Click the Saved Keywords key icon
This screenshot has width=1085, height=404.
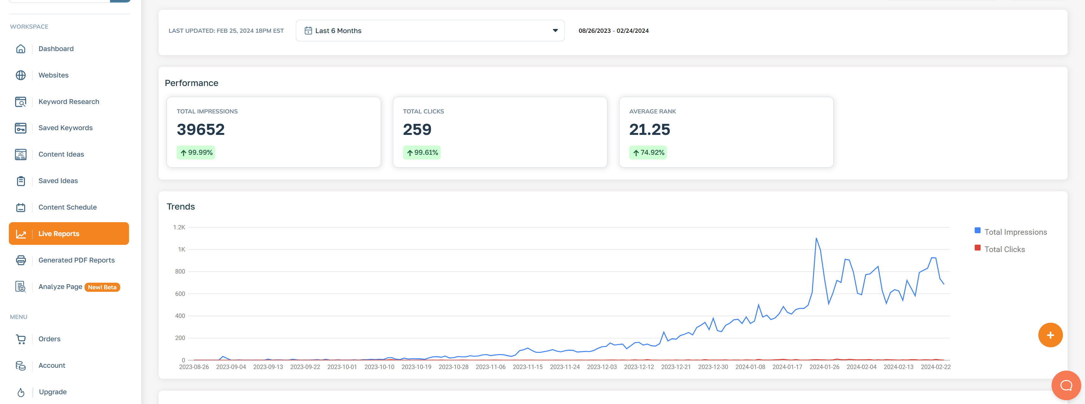pos(21,128)
